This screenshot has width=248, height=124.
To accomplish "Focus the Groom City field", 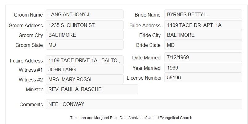I will tap(84, 35).
